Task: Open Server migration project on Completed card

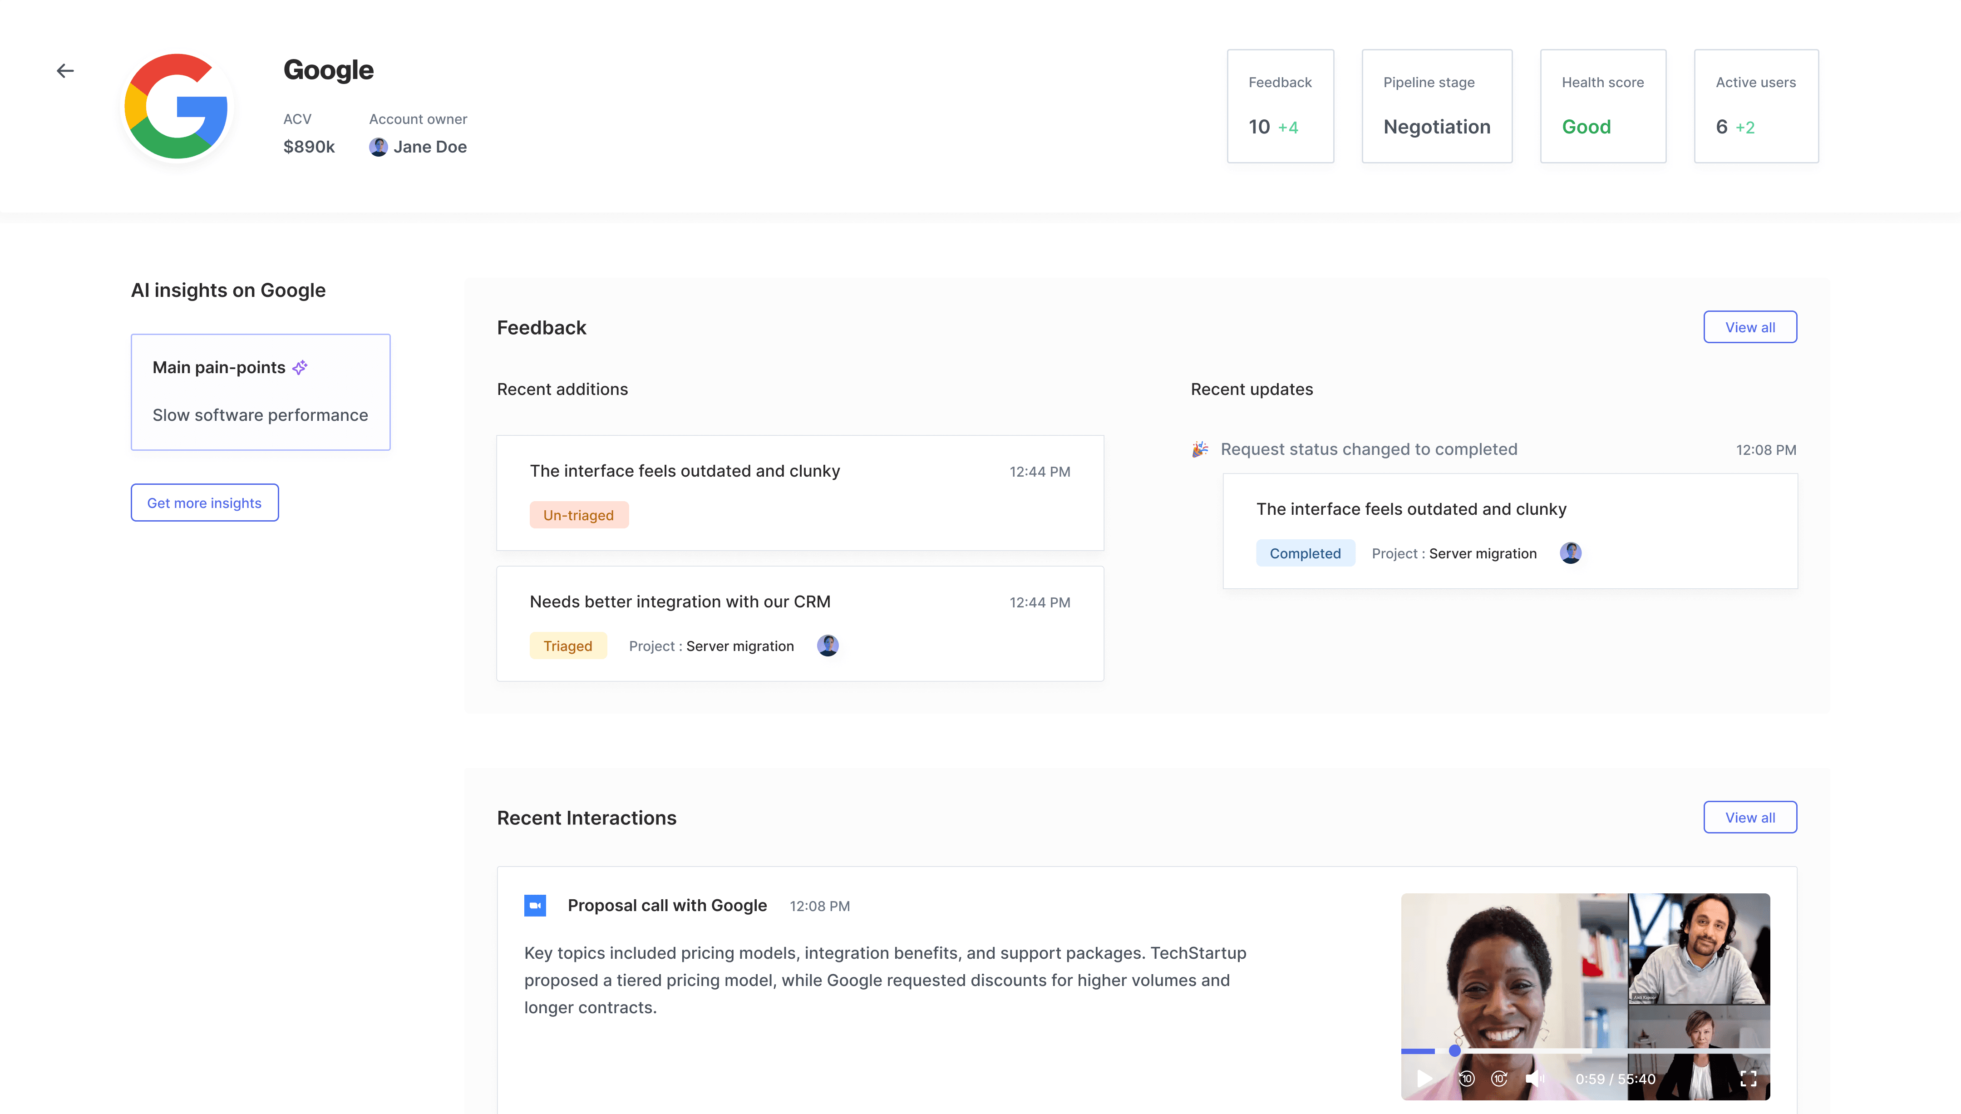Action: pos(1482,554)
